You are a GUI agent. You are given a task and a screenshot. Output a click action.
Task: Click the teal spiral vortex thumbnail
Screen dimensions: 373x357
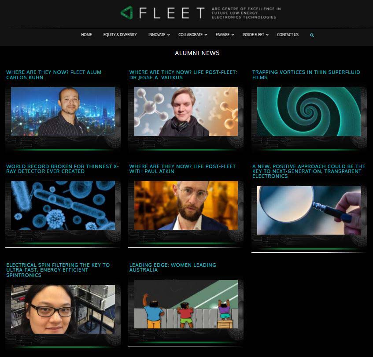pos(309,111)
